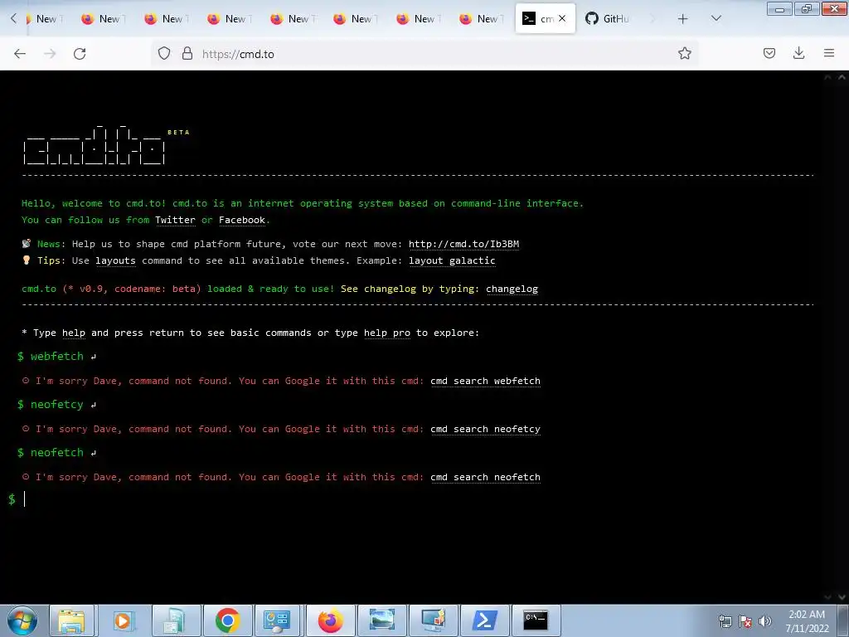Click the News label text
Screen dimensions: 849x637
pyautogui.click(x=51, y=245)
